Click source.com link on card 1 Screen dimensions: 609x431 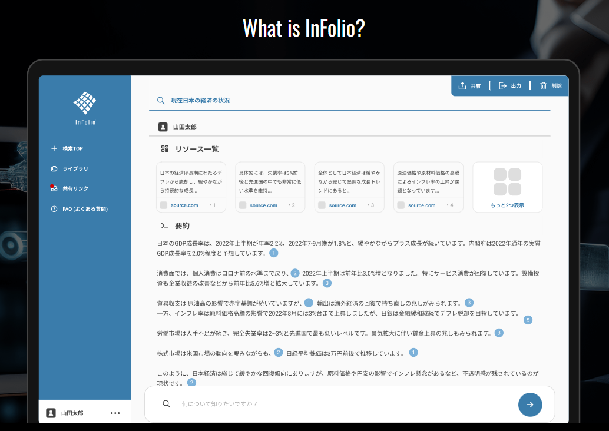184,205
